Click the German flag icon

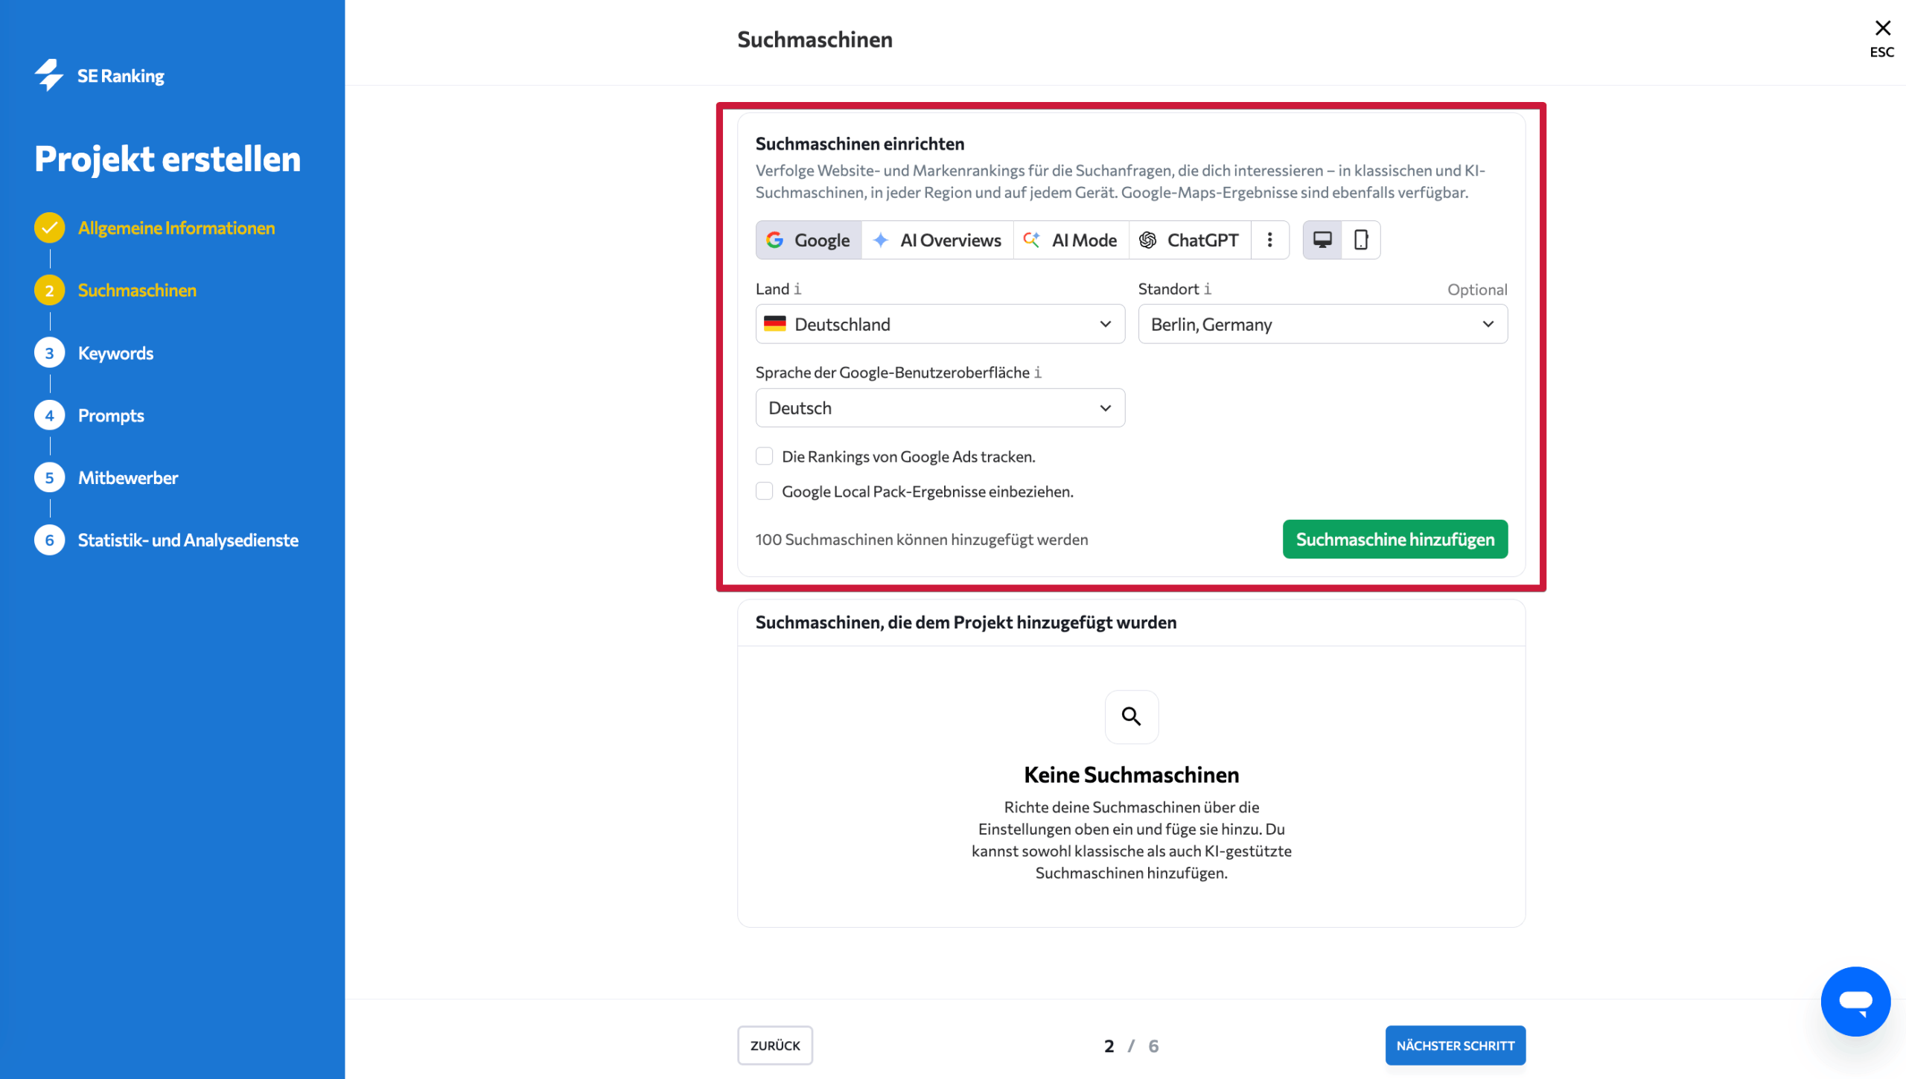774,324
